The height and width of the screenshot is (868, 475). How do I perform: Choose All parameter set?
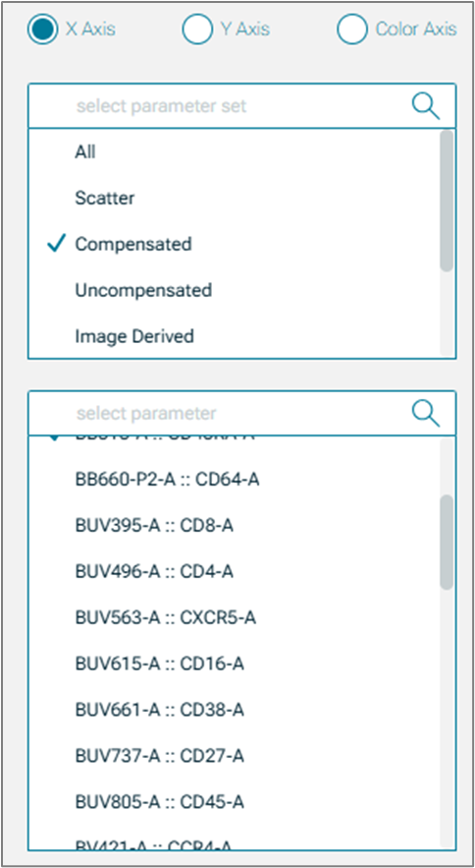click(234, 151)
